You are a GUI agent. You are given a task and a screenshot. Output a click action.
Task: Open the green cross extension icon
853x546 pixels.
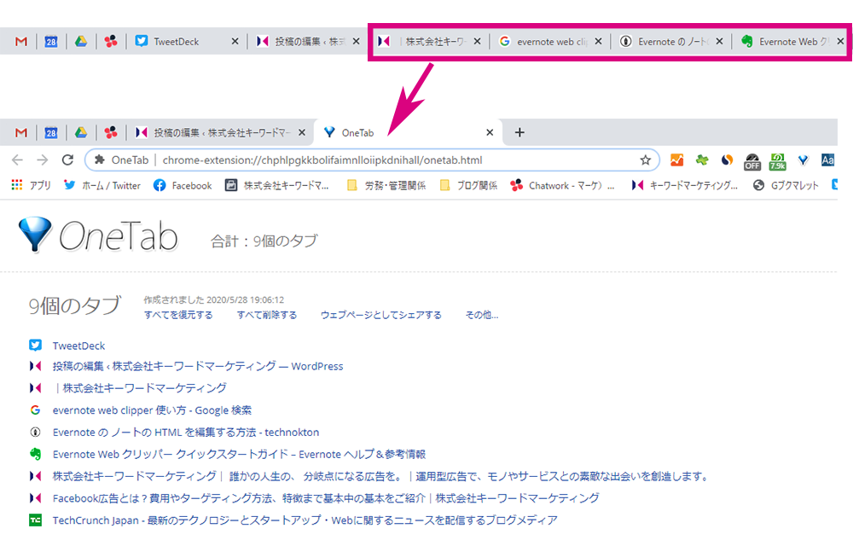pyautogui.click(x=702, y=160)
